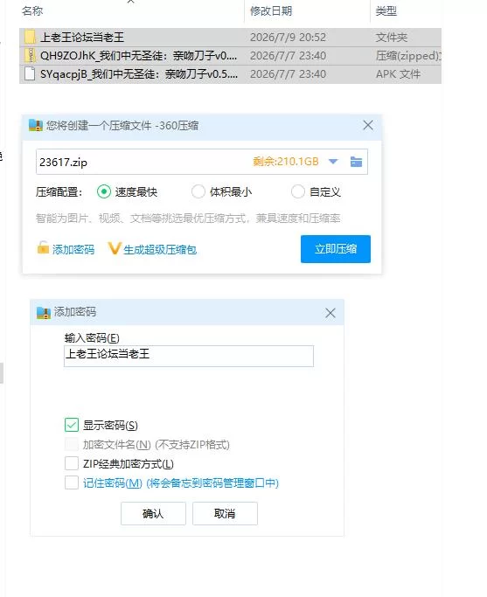Open the 生成超级压缩包 link

coord(160,249)
